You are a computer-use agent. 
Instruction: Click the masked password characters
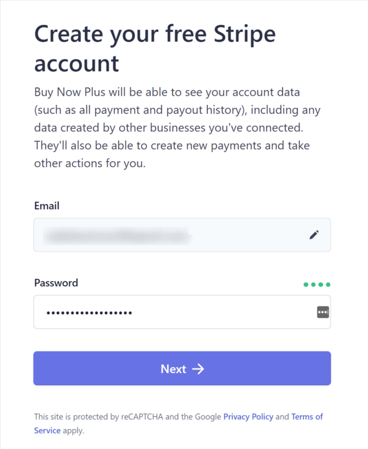pos(89,313)
